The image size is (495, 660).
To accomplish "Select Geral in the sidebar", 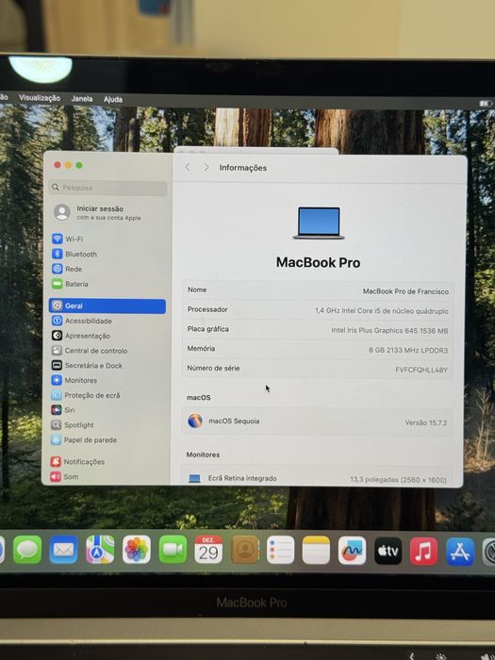I will click(x=107, y=306).
